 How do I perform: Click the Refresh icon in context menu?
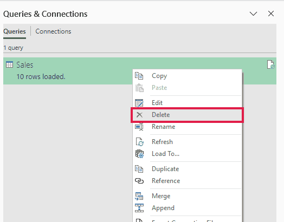pyautogui.click(x=139, y=142)
